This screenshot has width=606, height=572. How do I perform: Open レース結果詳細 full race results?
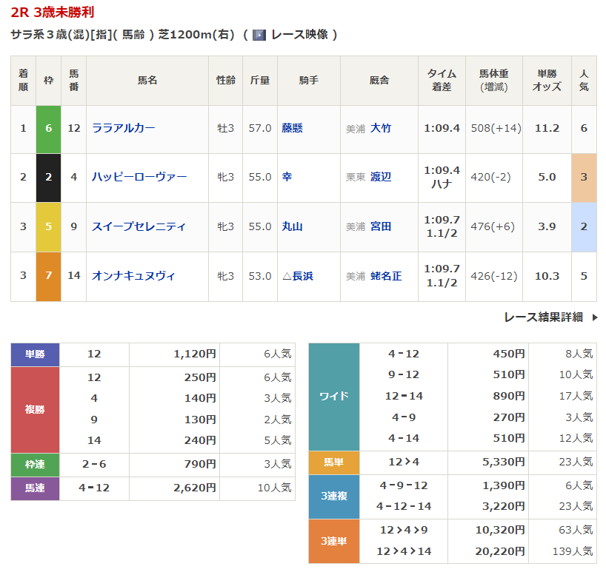coord(543,317)
